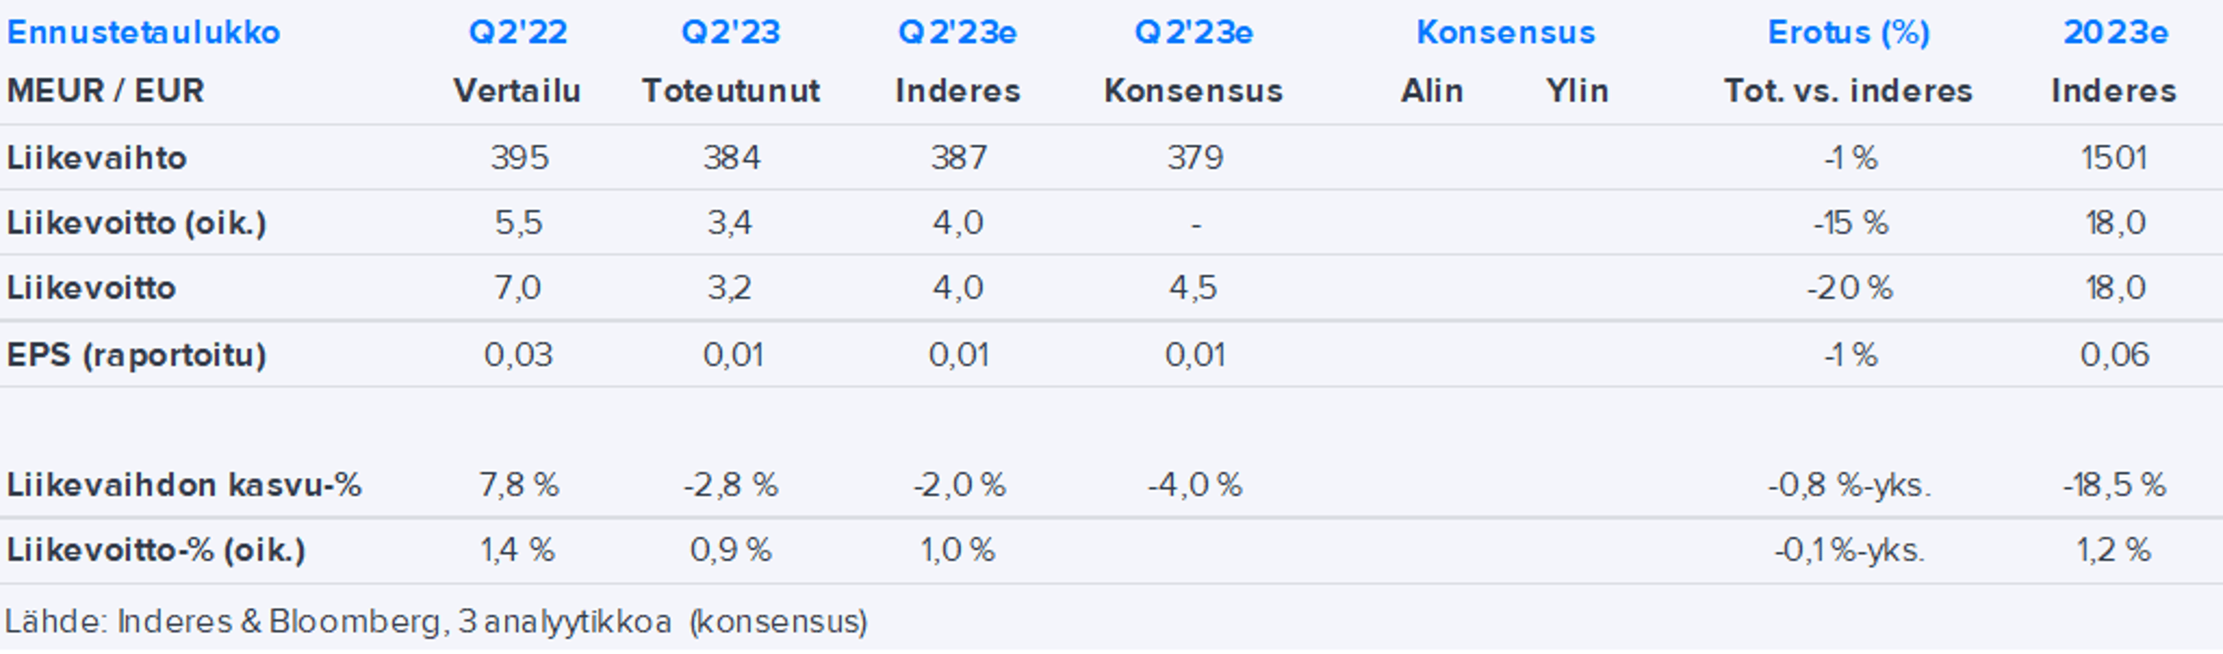
Task: Select the -18,5 % growth cell
Action: (x=2114, y=485)
